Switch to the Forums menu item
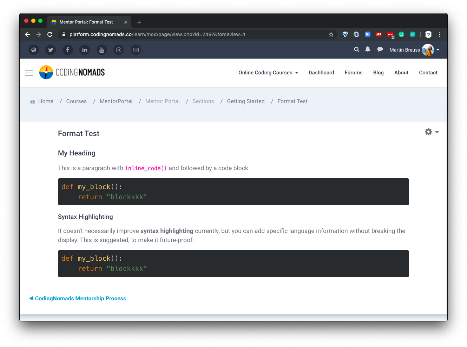The width and height of the screenshot is (467, 347). point(353,73)
